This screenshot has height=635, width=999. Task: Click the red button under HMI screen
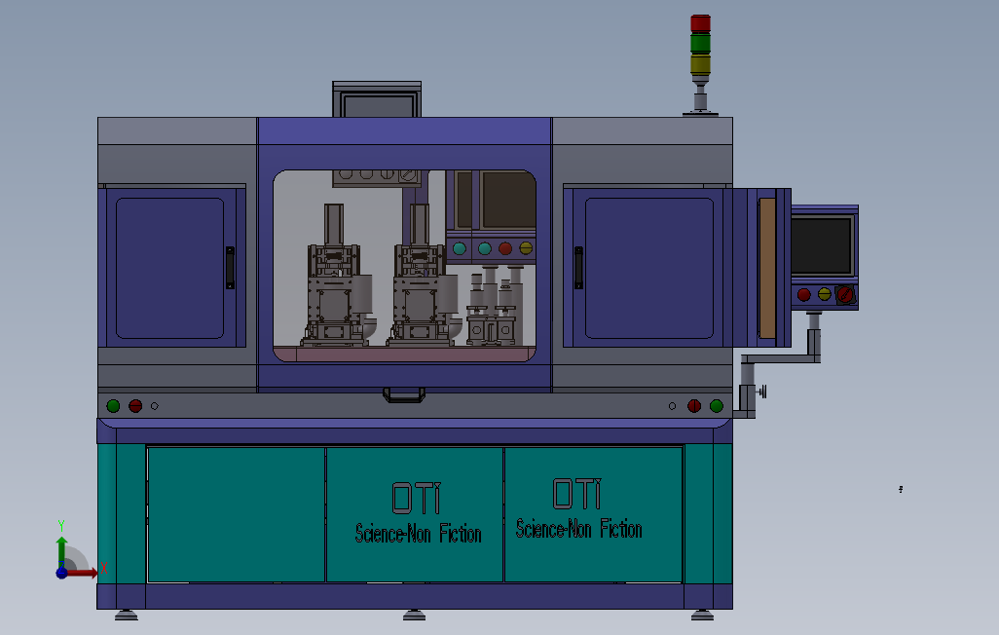click(x=804, y=294)
